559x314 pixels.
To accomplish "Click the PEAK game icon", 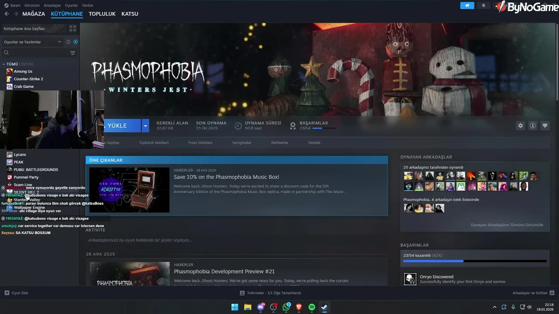I will click(10, 162).
